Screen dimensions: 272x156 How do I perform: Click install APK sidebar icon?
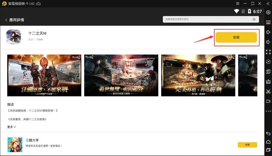point(268,81)
